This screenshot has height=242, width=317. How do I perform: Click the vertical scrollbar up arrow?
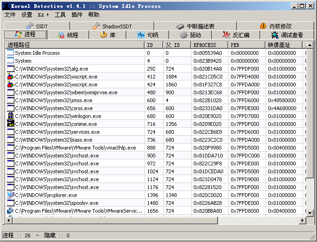310,45
